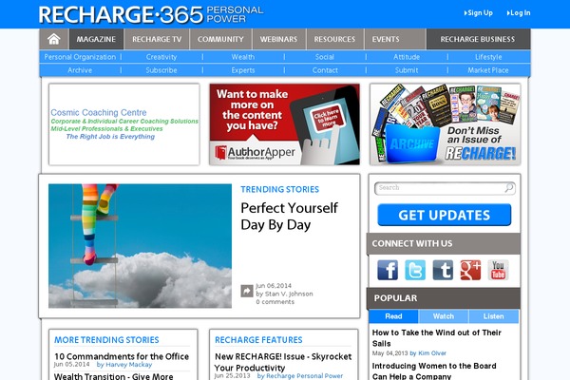Click the Log In link
This screenshot has width=570, height=380.
[x=519, y=13]
